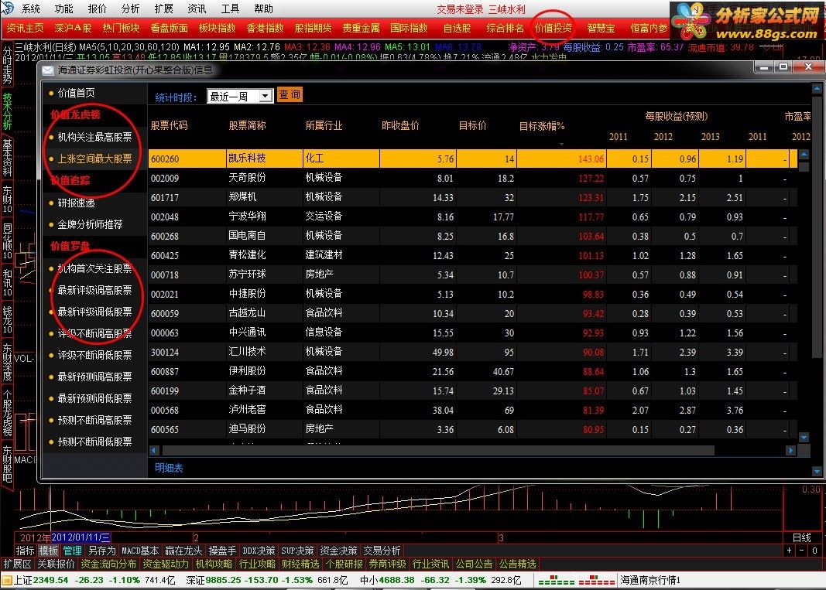
Task: Open the 深沪A股 toolbar tab
Action: pos(73,28)
